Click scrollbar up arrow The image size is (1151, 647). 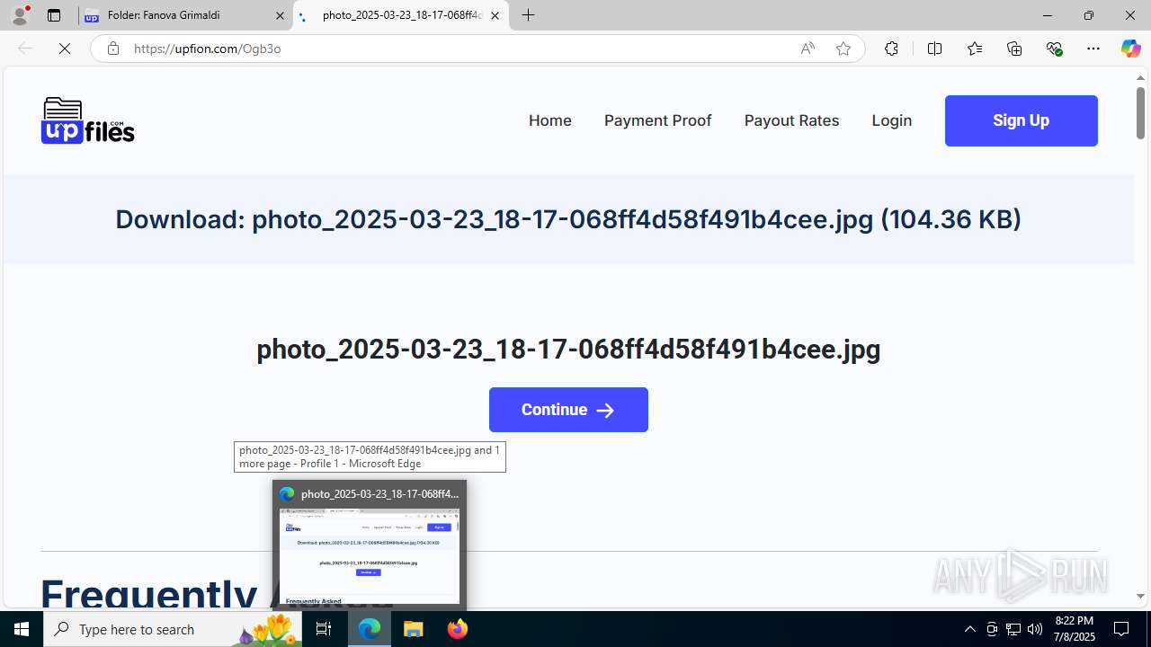[1140, 78]
